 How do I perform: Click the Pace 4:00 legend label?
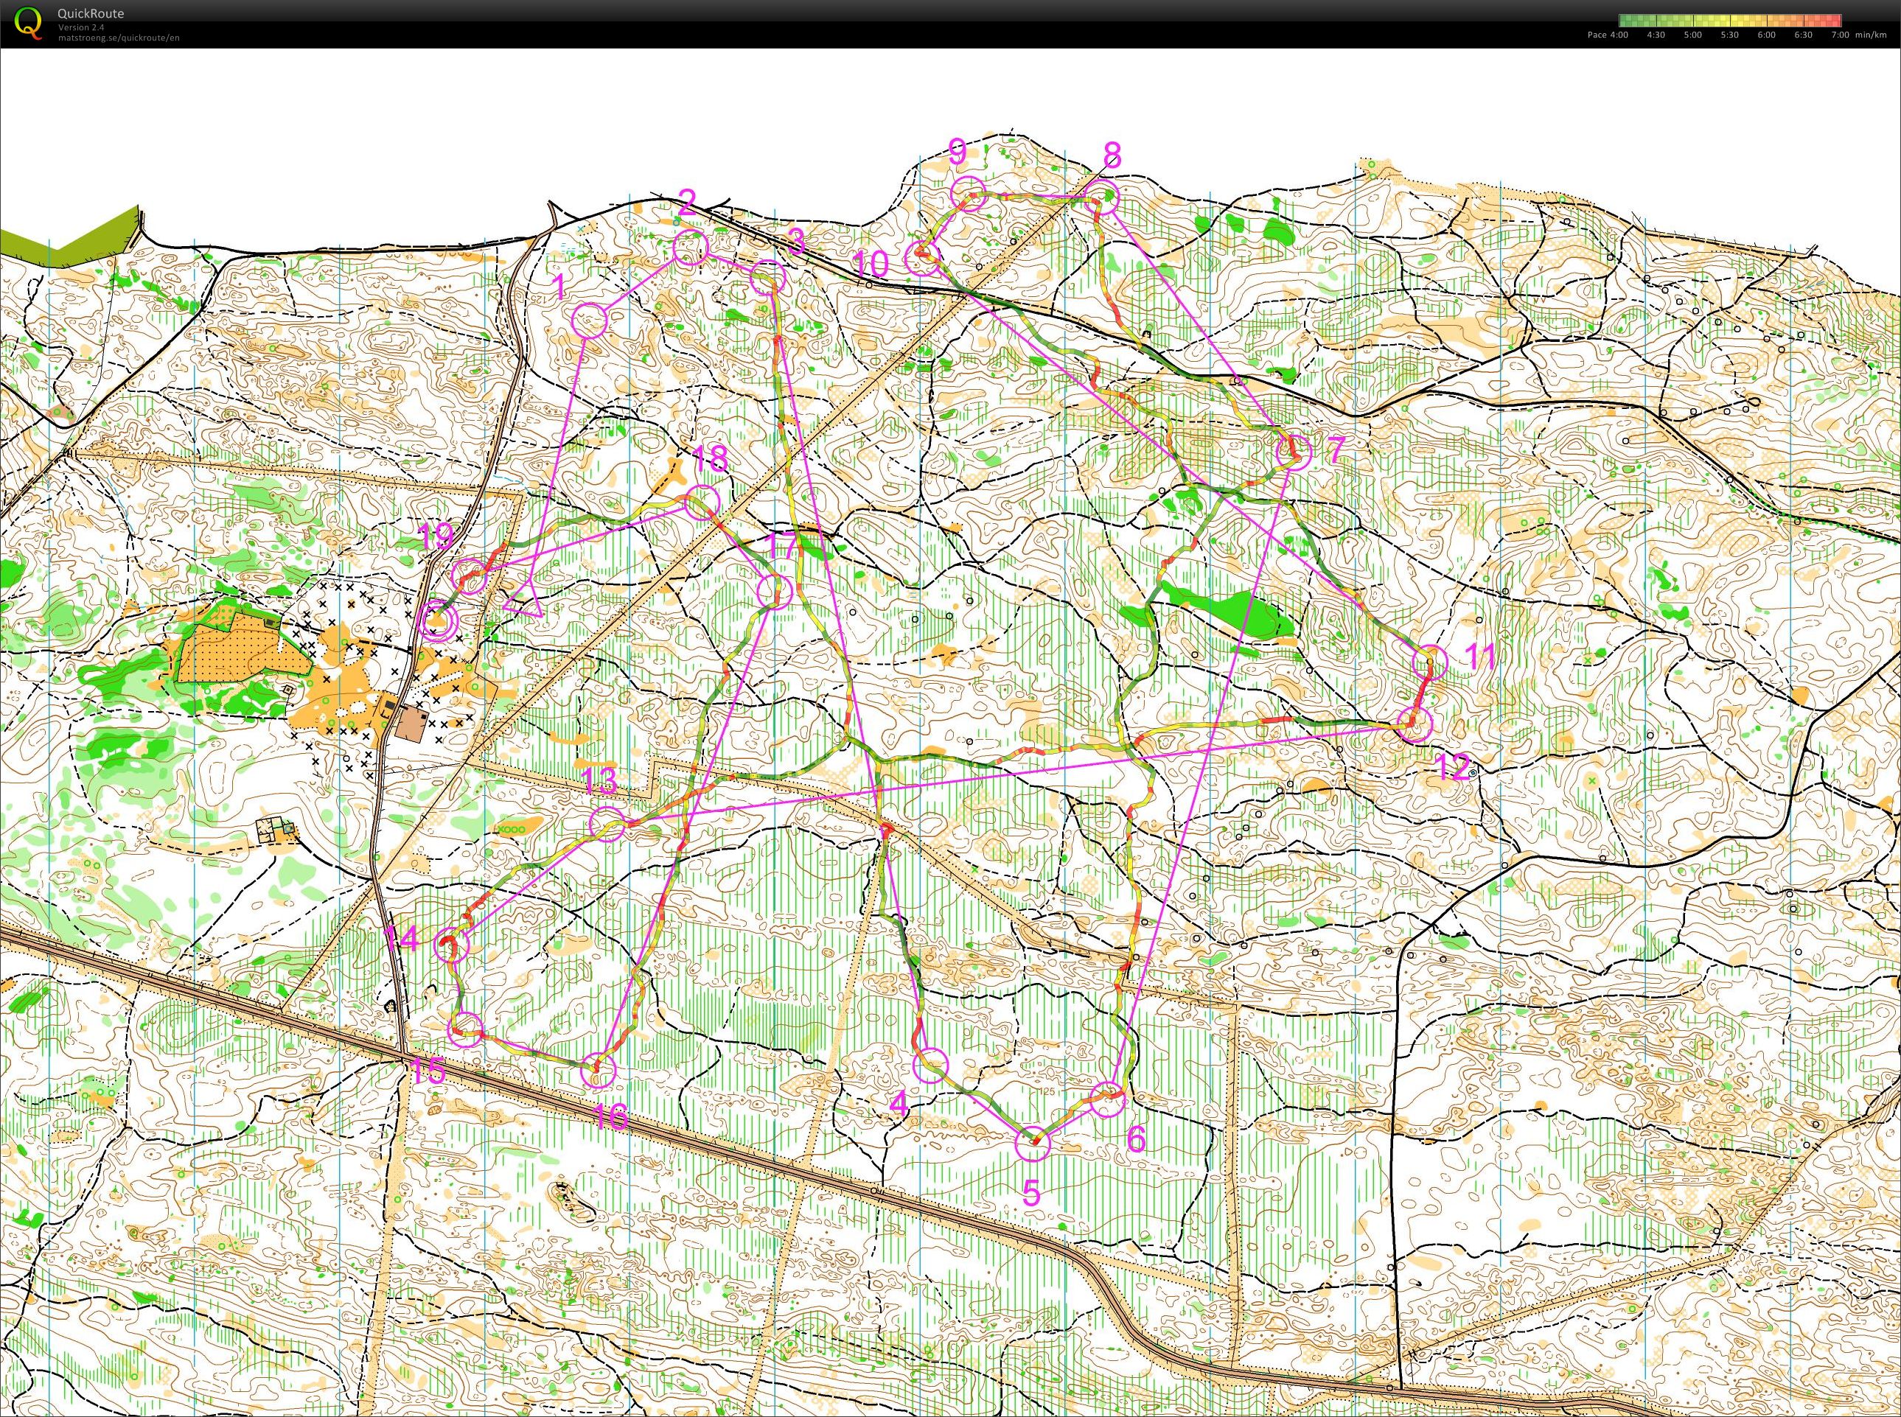[1608, 35]
